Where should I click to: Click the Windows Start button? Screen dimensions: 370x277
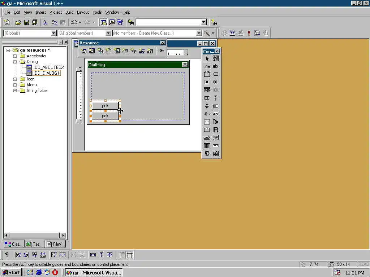tap(11, 273)
